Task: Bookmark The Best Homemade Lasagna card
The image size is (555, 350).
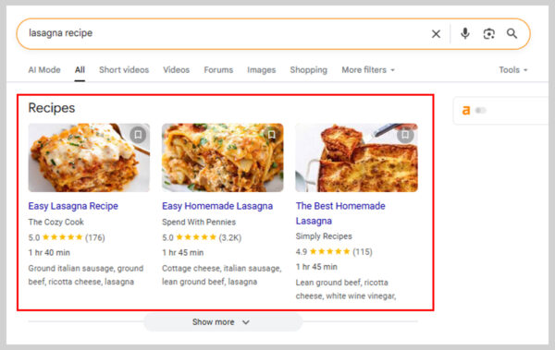Action: [405, 135]
